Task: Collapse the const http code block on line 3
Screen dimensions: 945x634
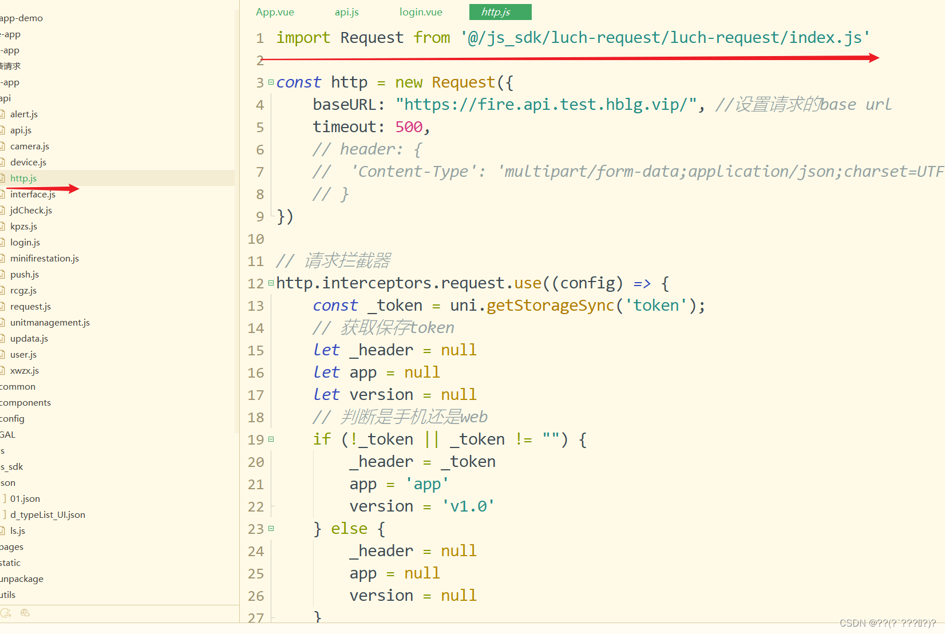Action: point(271,81)
